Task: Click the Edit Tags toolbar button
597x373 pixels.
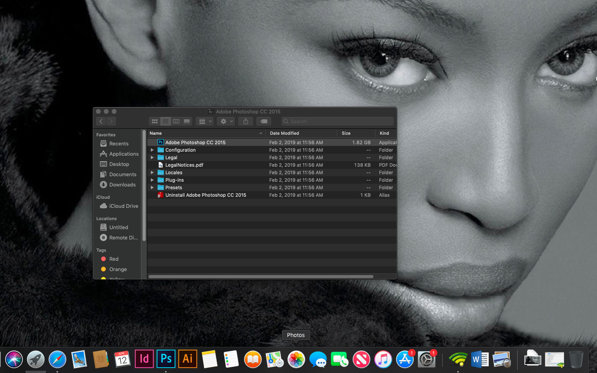Action: click(264, 121)
